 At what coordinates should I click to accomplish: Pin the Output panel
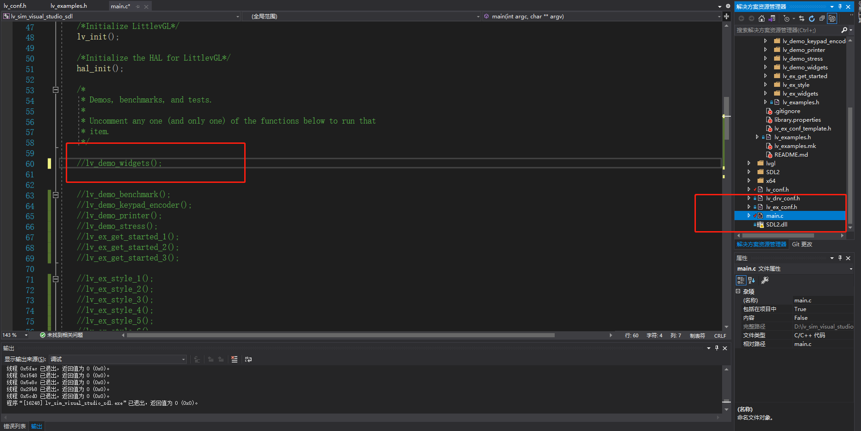pyautogui.click(x=717, y=348)
